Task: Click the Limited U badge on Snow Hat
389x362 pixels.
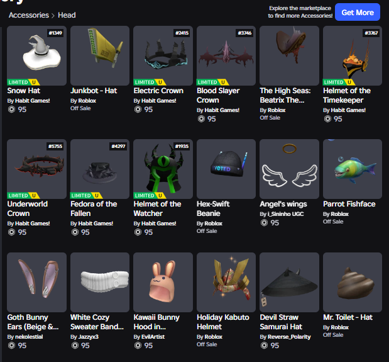Action: [23, 82]
